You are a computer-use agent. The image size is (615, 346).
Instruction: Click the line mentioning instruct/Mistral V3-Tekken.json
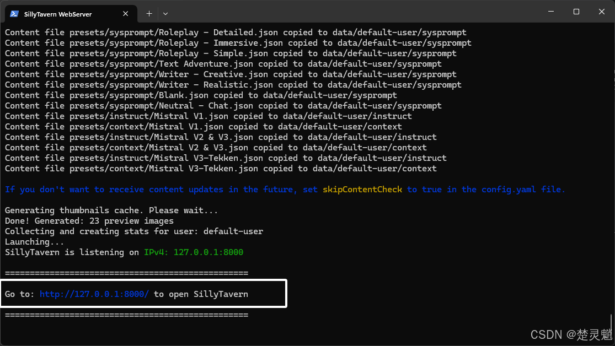point(226,158)
